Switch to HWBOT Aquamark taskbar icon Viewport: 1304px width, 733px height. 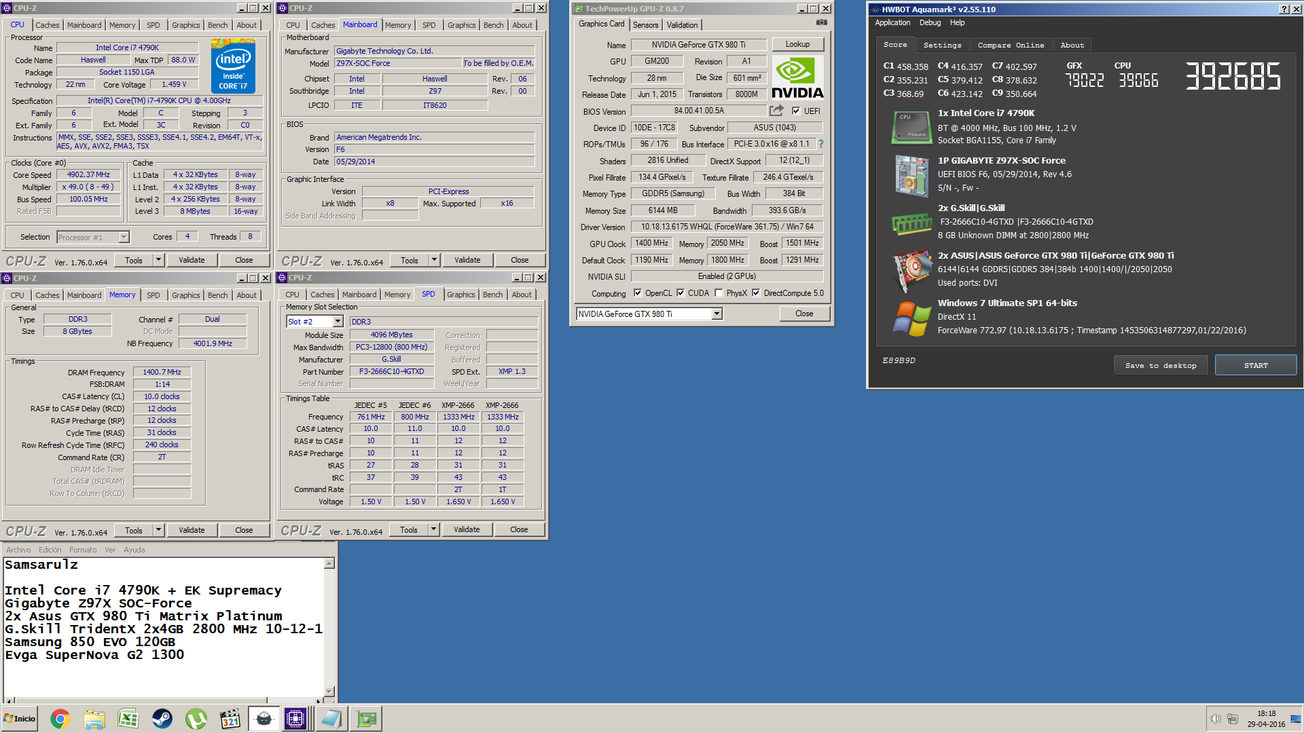tap(264, 719)
